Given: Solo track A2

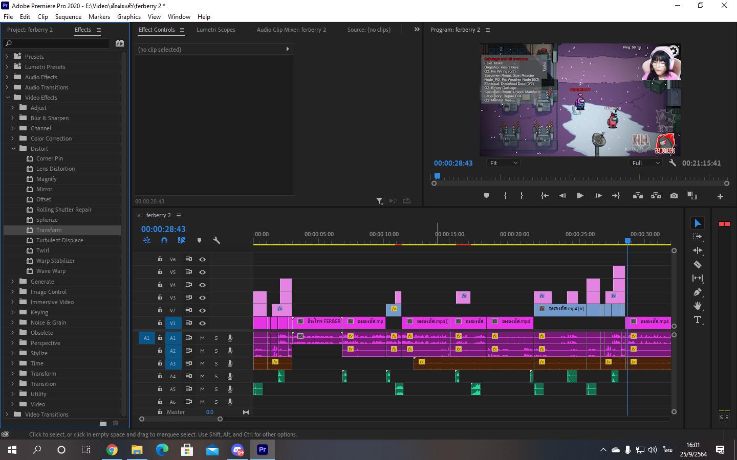Looking at the screenshot, I should point(216,351).
